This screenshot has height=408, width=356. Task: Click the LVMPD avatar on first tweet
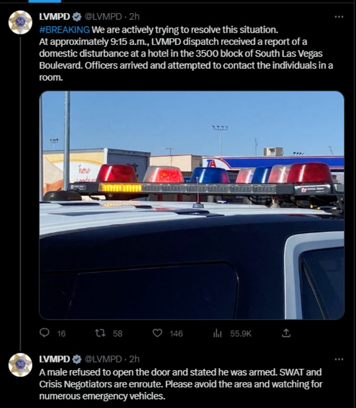pyautogui.click(x=20, y=22)
